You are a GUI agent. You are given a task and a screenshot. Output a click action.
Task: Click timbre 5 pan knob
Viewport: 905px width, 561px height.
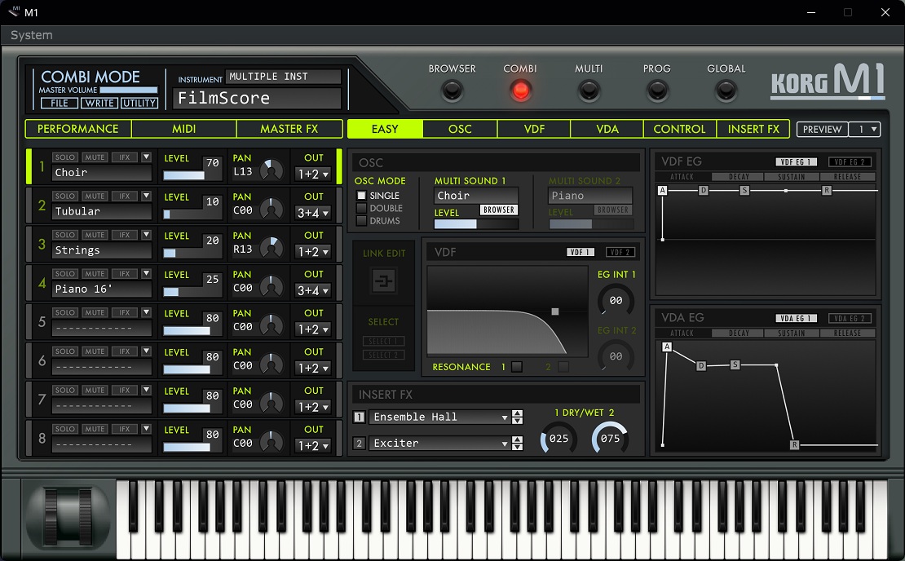point(271,325)
